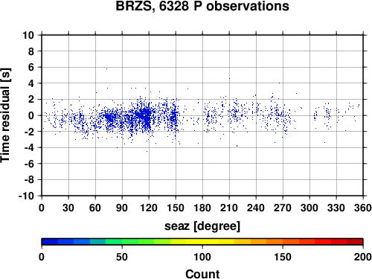Image resolution: width=372 pixels, height=279 pixels.
Task: Click the colorbar tick label 50
Action: tap(122, 257)
